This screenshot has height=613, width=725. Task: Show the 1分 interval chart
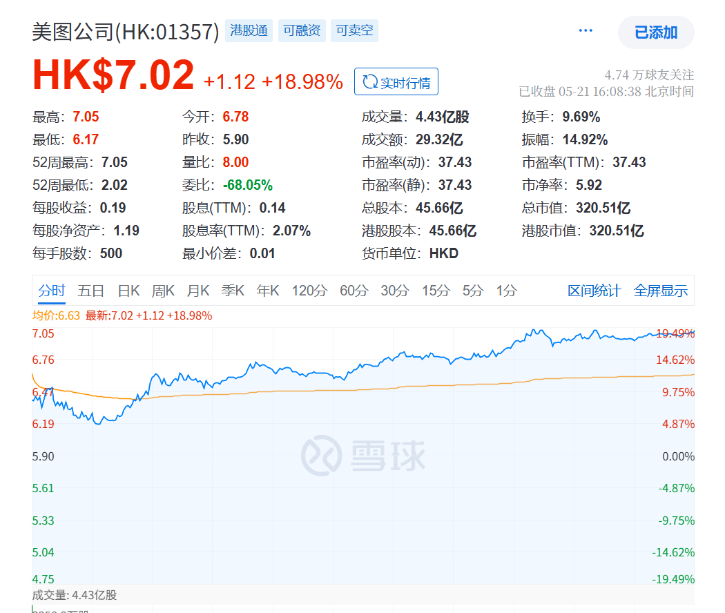(506, 291)
